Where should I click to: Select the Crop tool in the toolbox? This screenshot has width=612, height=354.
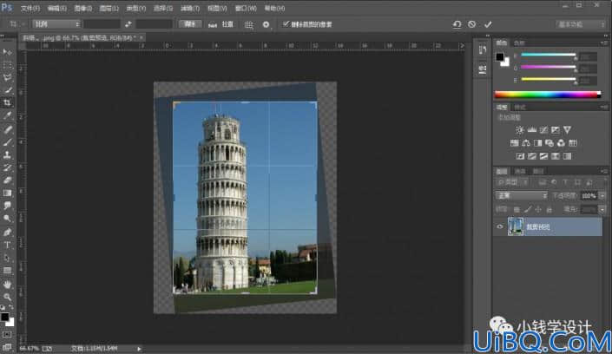point(7,103)
